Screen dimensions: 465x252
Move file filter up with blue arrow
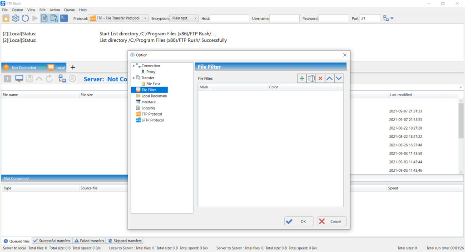[x=330, y=78]
